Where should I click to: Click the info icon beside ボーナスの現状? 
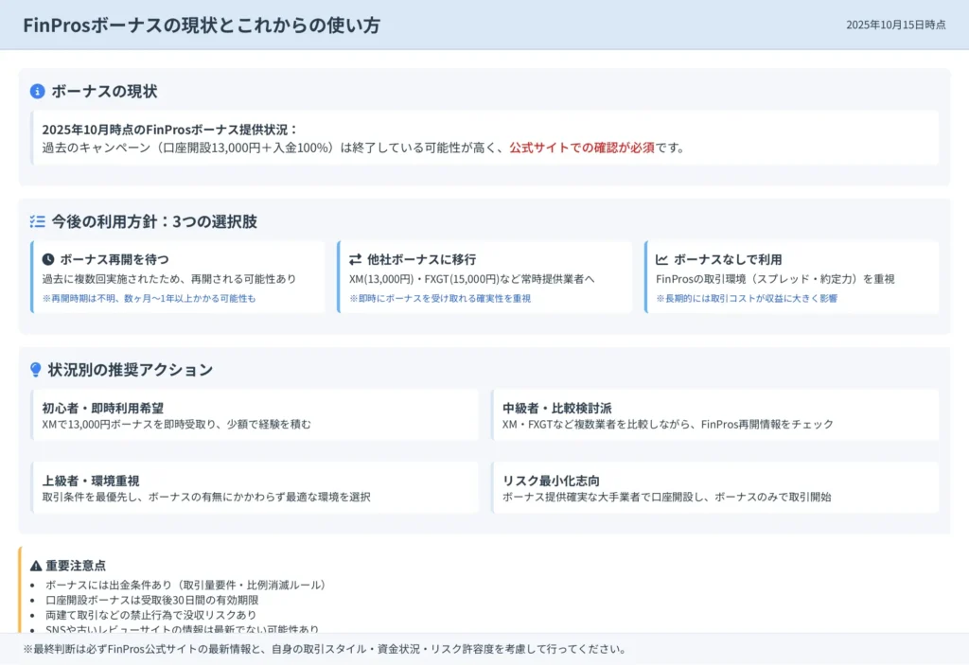(38, 92)
